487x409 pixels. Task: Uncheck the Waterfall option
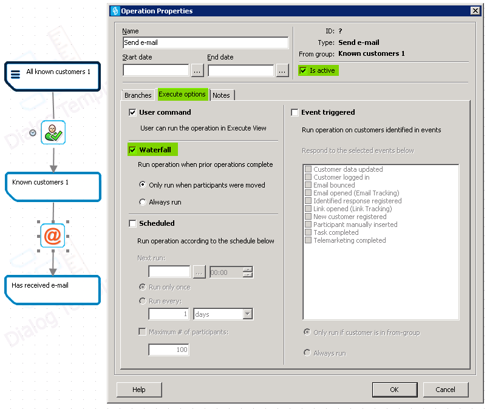[x=132, y=149]
